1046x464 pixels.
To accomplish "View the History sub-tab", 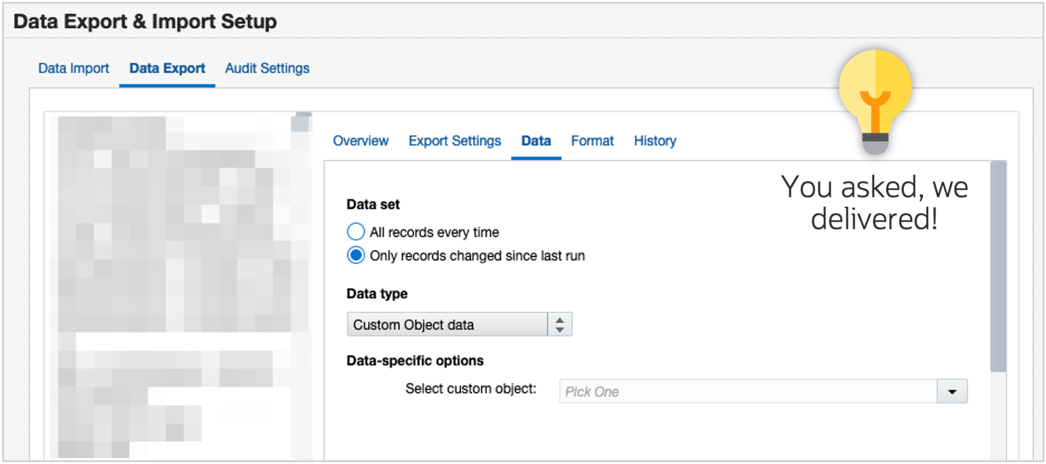I will (x=655, y=141).
